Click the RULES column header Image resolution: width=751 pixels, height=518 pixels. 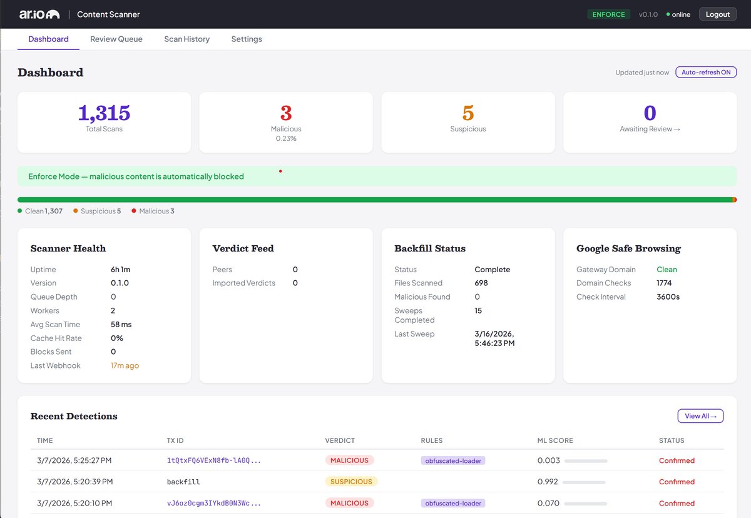432,440
